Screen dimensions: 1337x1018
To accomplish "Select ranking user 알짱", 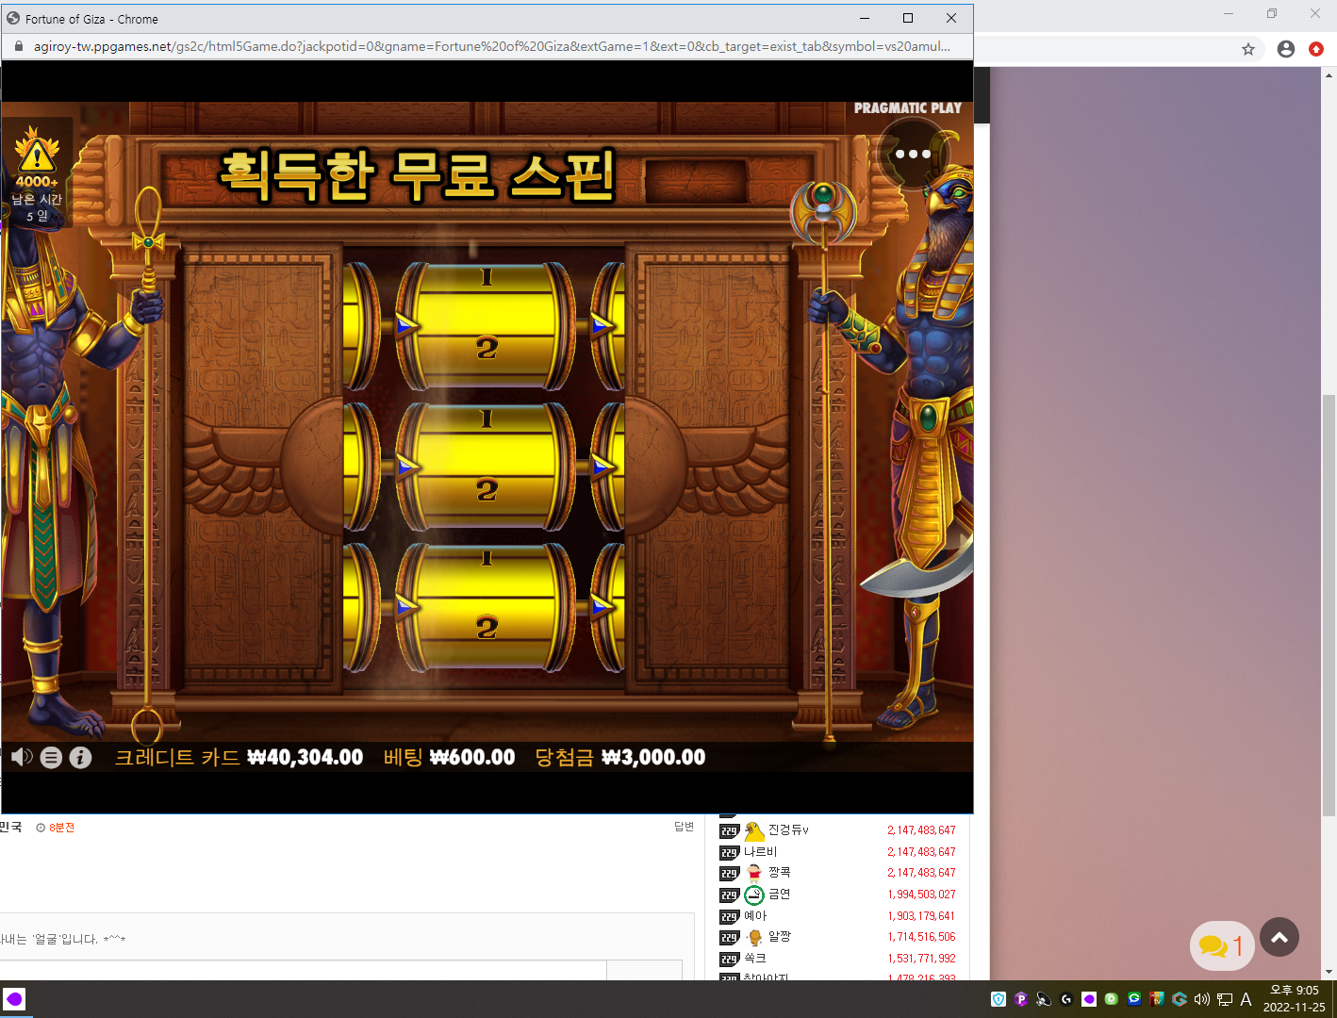I will coord(779,937).
